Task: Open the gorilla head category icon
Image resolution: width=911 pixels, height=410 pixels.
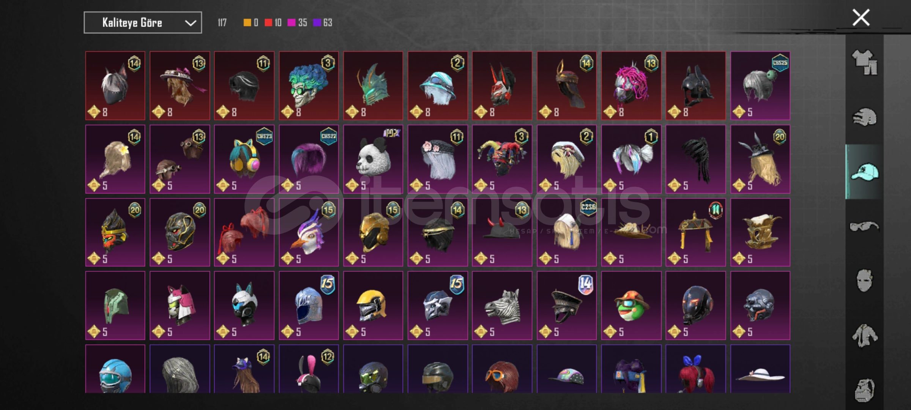Action: tap(864, 389)
